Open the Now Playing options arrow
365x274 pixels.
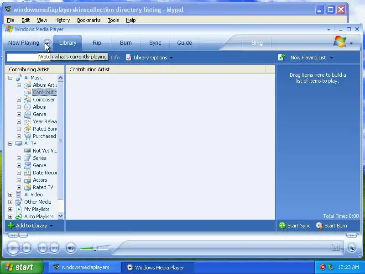(47, 43)
